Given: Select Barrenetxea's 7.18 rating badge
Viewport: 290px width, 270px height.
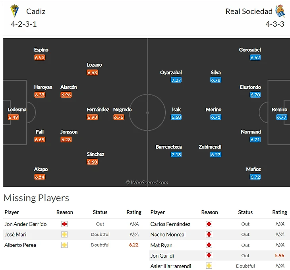Looking at the screenshot, I should point(176,154).
